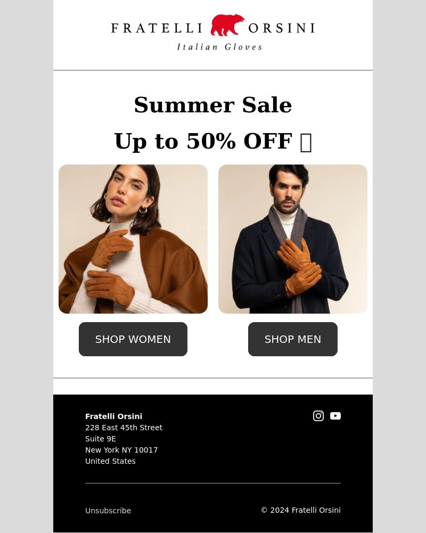Select the Summer Sale heading
The width and height of the screenshot is (426, 533).
(x=213, y=105)
